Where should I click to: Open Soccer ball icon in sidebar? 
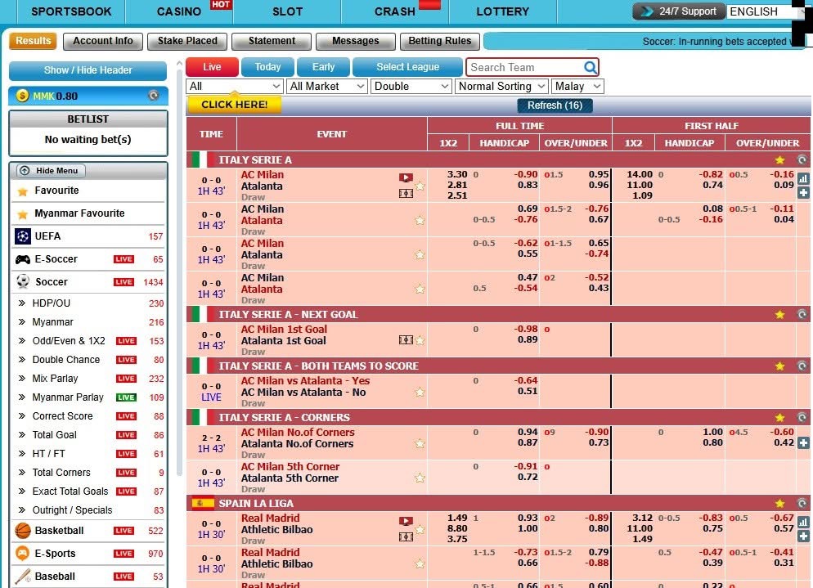[x=23, y=281]
